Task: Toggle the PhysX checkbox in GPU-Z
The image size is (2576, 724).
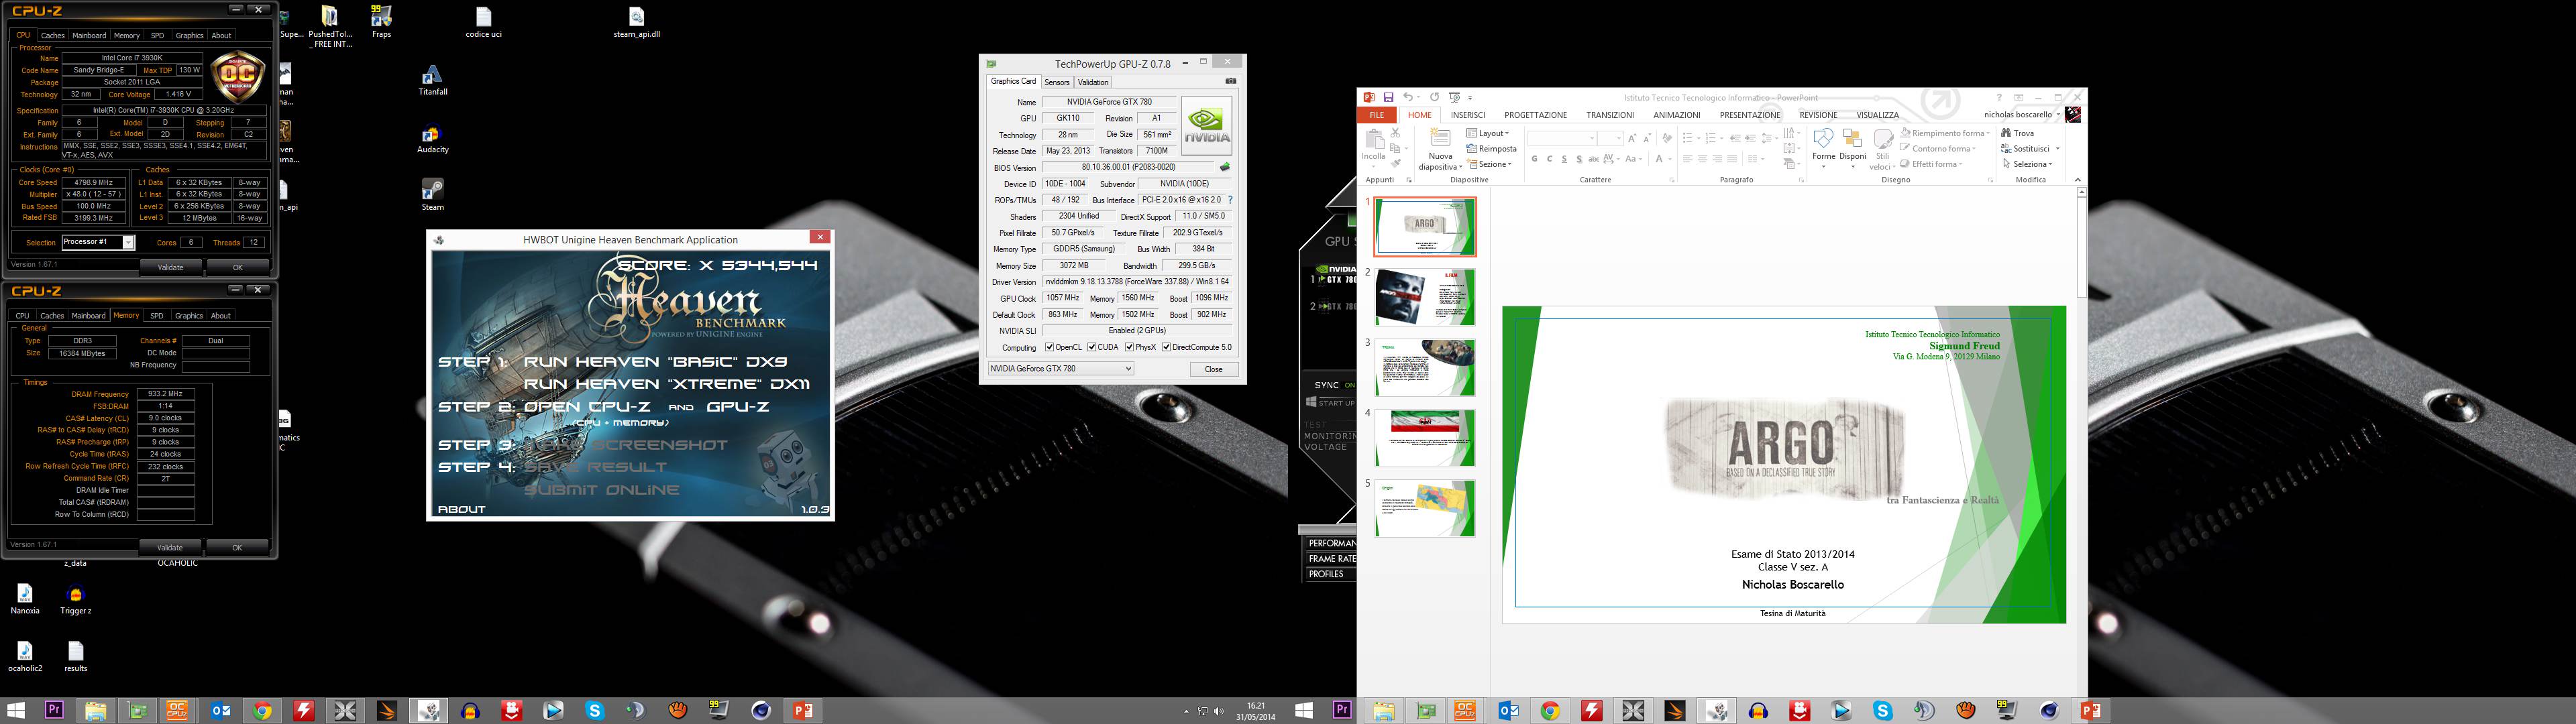Action: 1129,348
